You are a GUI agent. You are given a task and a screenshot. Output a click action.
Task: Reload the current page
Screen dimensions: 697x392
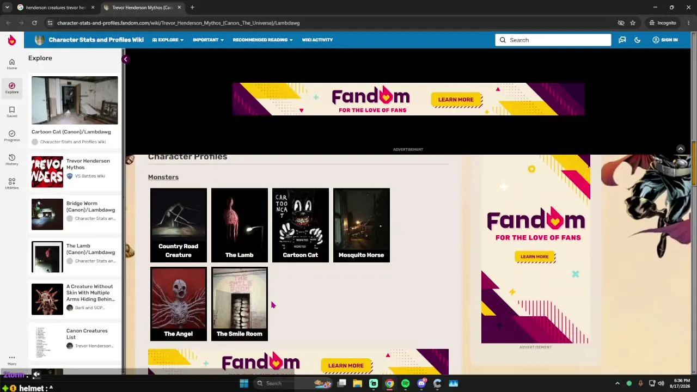click(x=34, y=23)
